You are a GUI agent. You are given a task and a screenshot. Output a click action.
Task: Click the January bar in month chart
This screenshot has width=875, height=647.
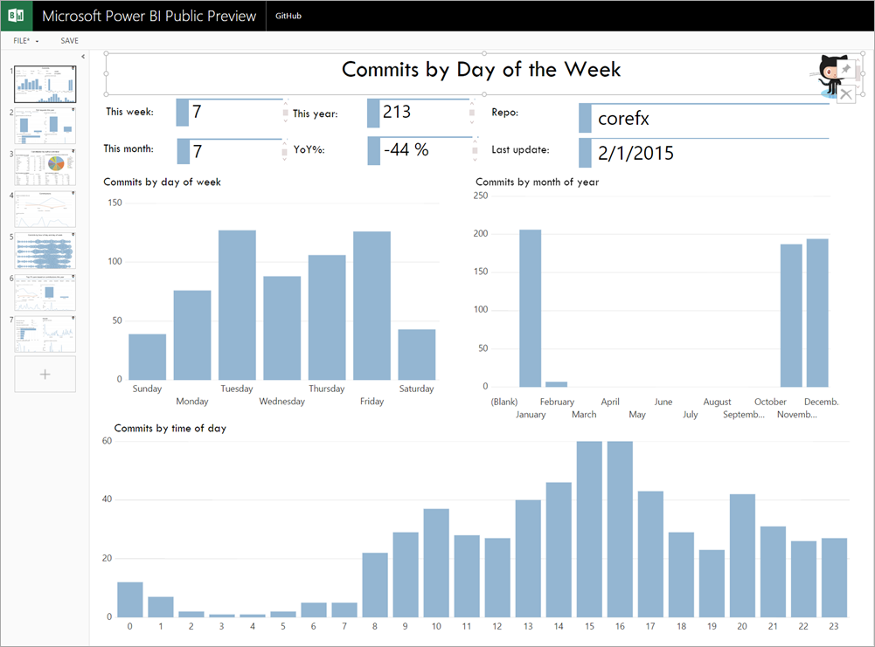click(531, 308)
